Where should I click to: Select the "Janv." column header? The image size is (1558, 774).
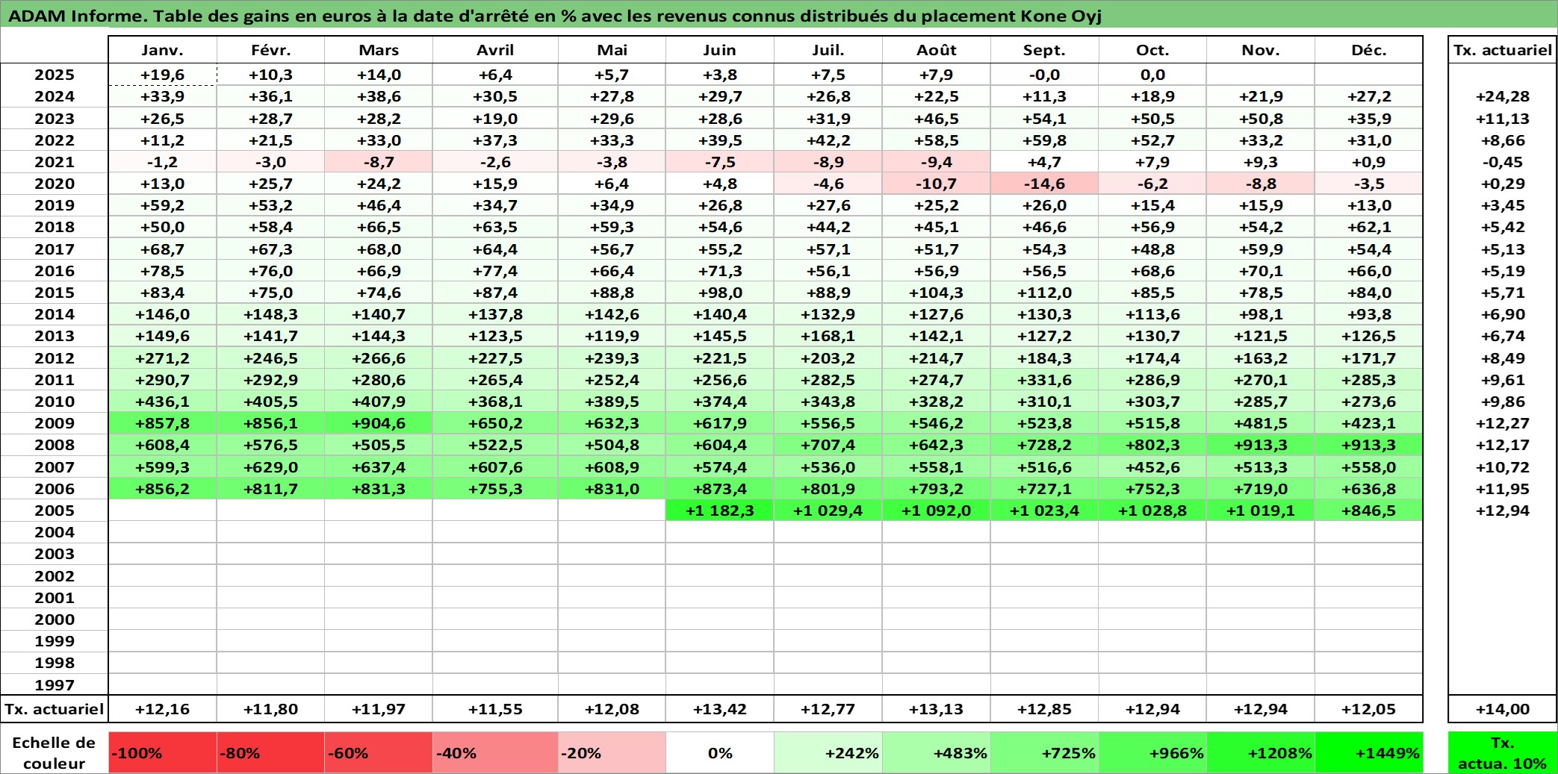tap(162, 50)
